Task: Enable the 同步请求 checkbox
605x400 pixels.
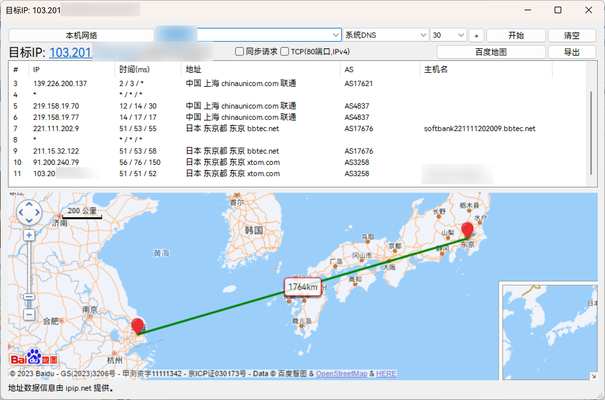Action: point(240,52)
